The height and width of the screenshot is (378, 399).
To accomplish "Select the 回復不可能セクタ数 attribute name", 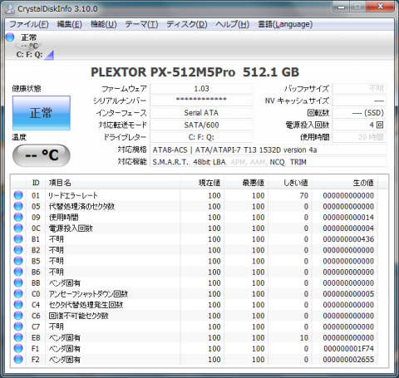I will tap(79, 316).
